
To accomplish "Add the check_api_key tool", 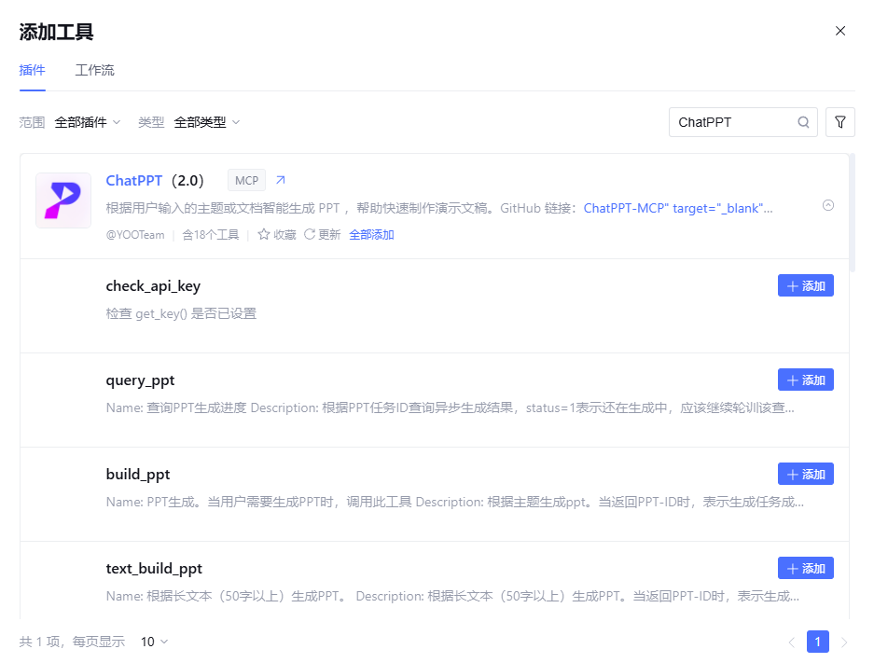I will click(x=805, y=286).
